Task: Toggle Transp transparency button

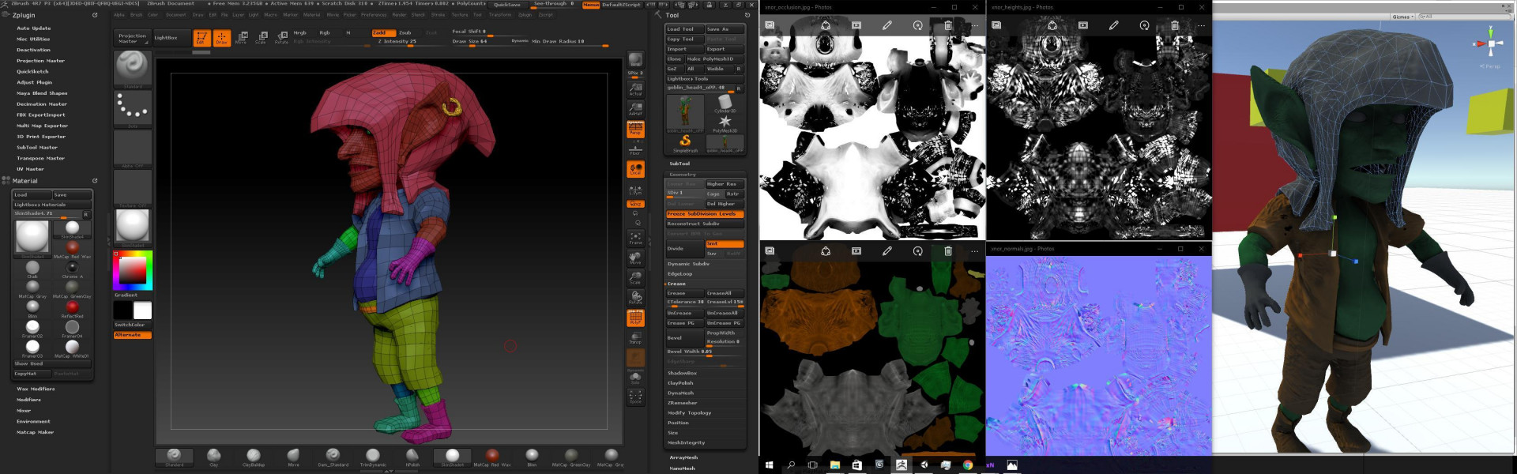Action: [635, 337]
